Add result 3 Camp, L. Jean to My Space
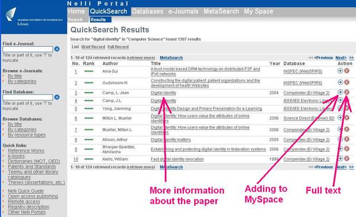 340,92
